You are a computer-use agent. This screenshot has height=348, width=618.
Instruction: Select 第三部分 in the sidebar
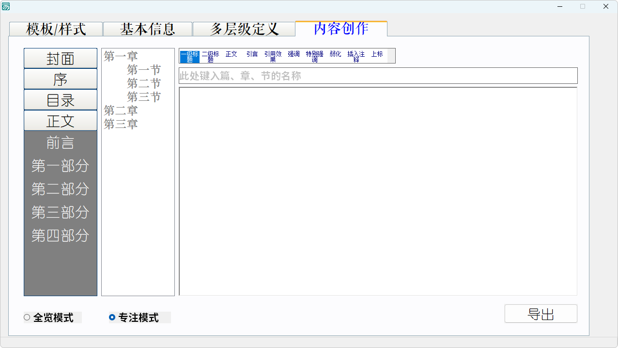(61, 212)
